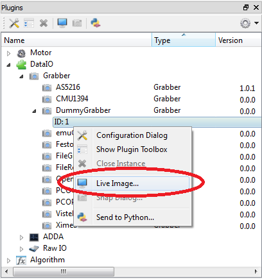
Task: Click the horizontal scrollbar thumb
Action: [64, 272]
